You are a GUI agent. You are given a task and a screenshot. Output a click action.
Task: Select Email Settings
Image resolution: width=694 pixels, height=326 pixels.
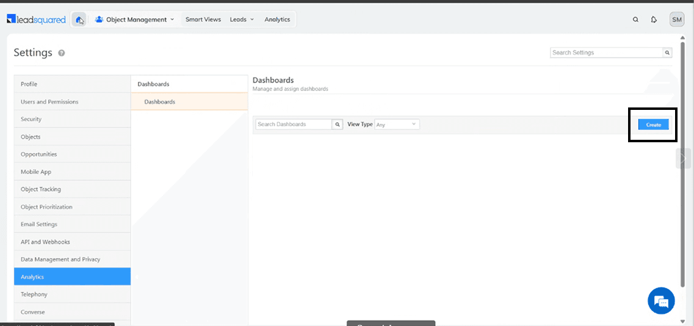click(72, 224)
